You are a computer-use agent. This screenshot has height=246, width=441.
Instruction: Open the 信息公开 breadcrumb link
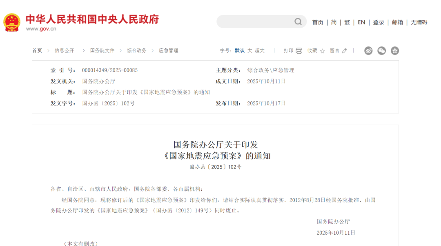click(65, 50)
